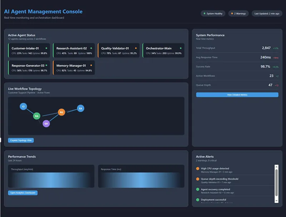Click the status dot on Research-Assistant-02 card
The width and height of the screenshot is (286, 217).
coord(91,48)
